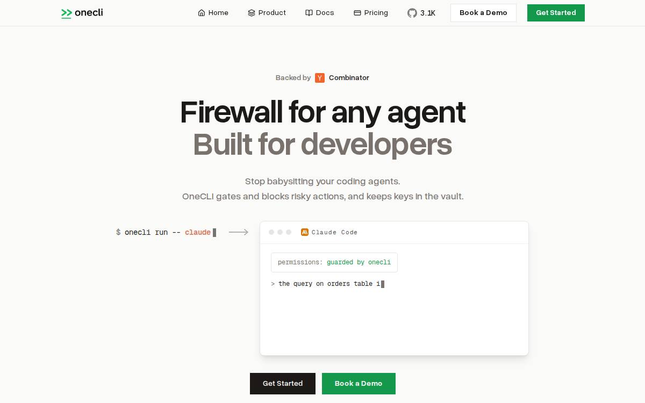Image resolution: width=645 pixels, height=403 pixels.
Task: Open the Home nav item
Action: [x=213, y=13]
